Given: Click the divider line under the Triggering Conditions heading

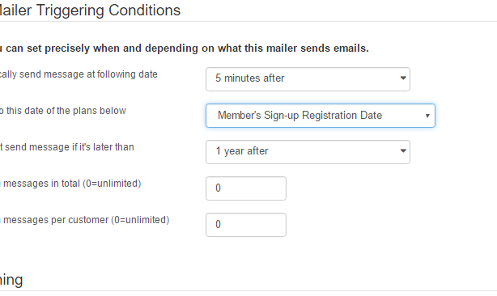Looking at the screenshot, I should coord(248,22).
